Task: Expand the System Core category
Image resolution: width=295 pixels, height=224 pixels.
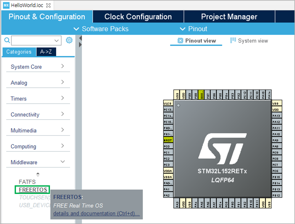Action: point(38,67)
